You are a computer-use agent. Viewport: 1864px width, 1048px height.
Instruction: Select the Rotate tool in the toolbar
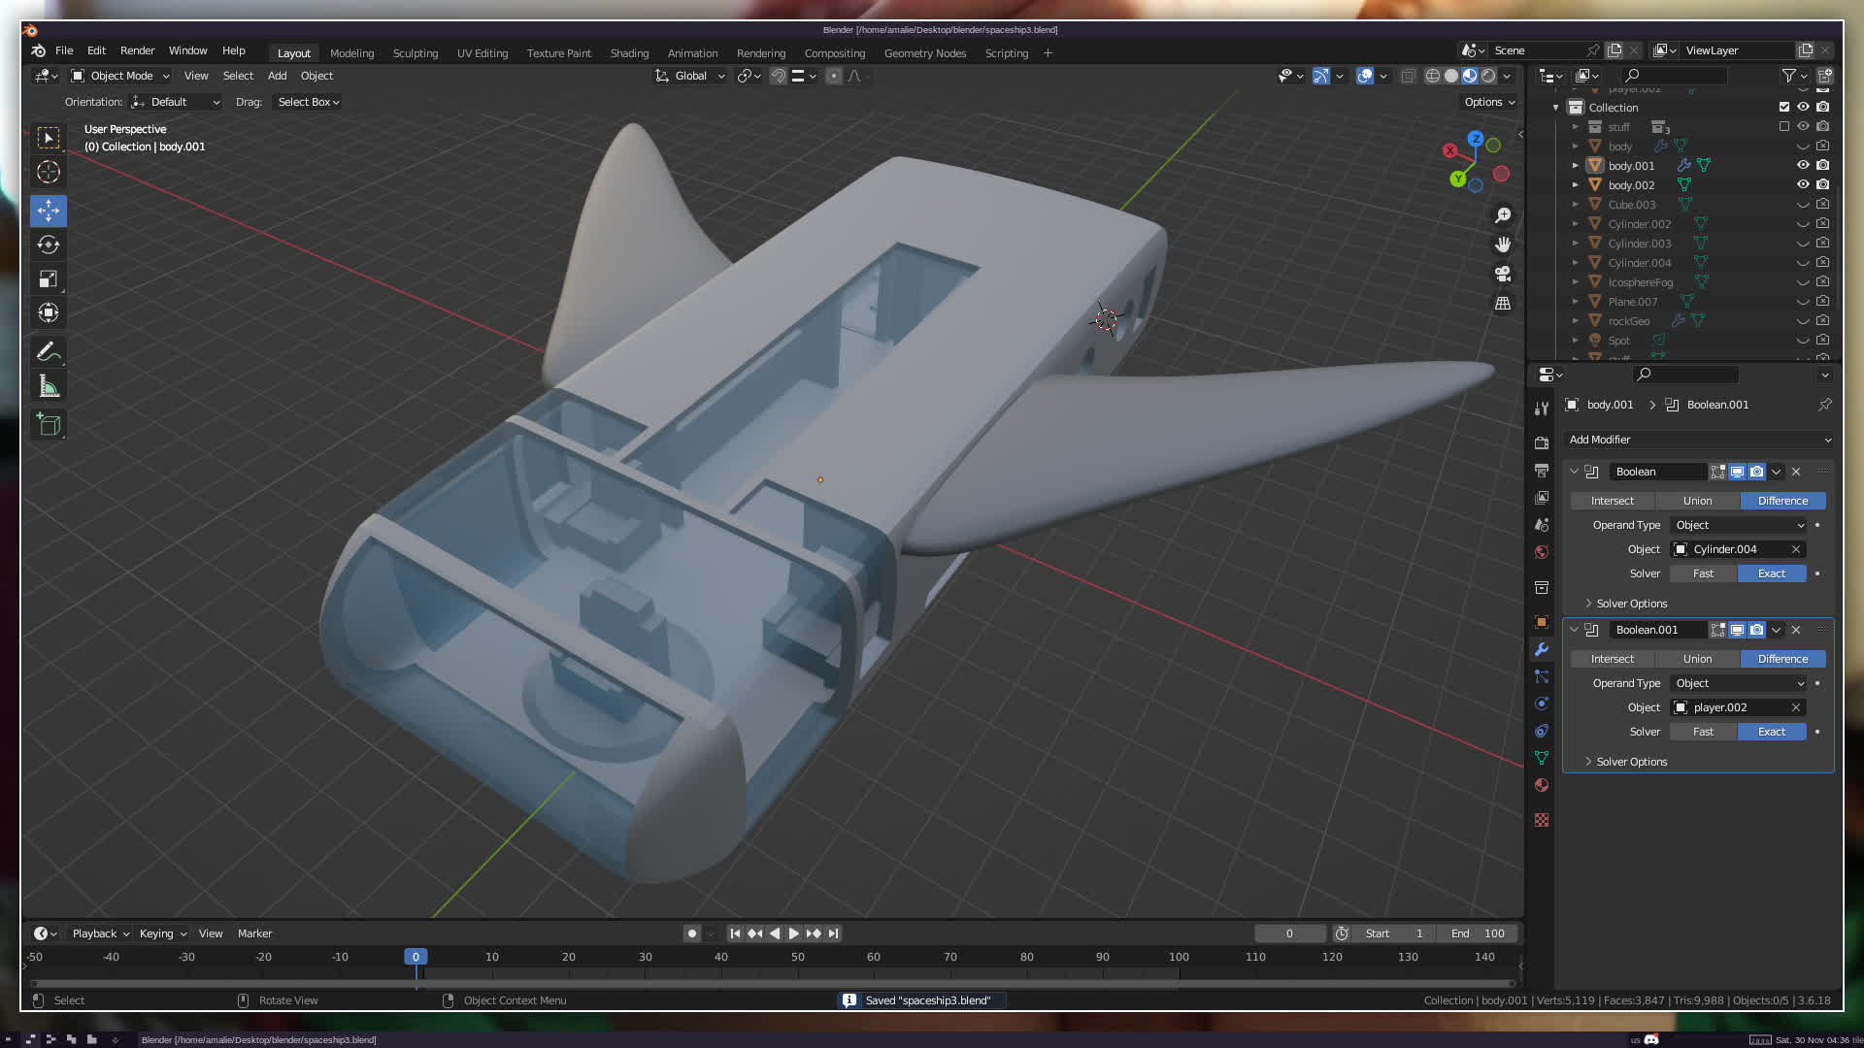[49, 245]
